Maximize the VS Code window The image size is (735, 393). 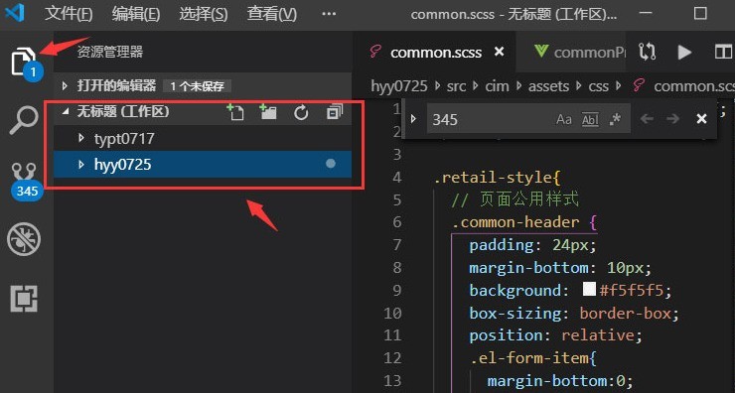coord(700,13)
